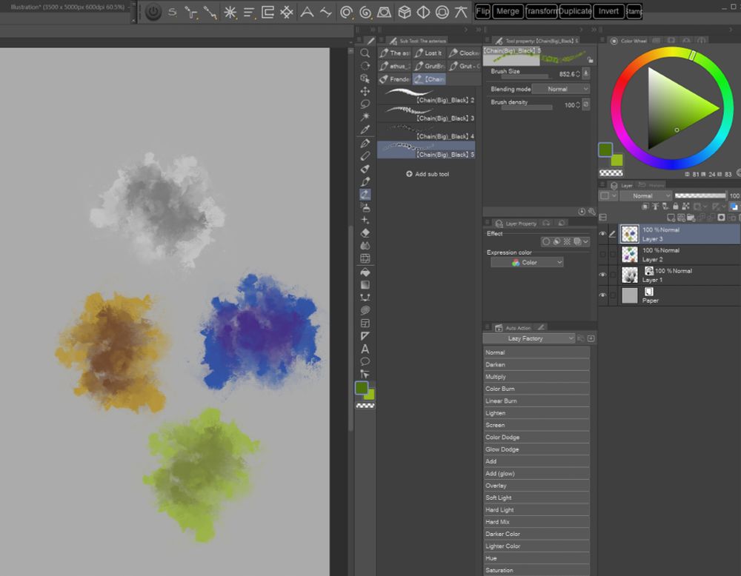Select the Gradient tool

point(365,285)
